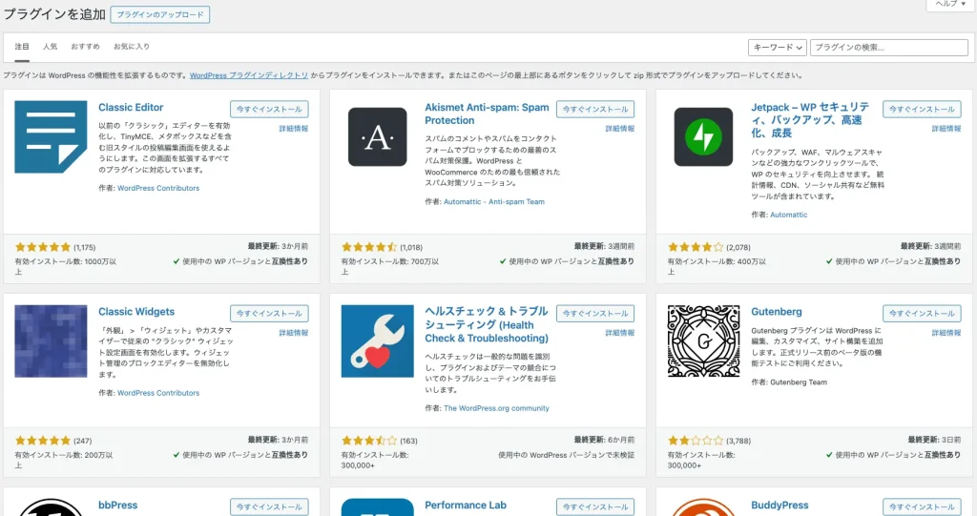
Task: Open the BuddyPress title link
Action: [x=780, y=506]
